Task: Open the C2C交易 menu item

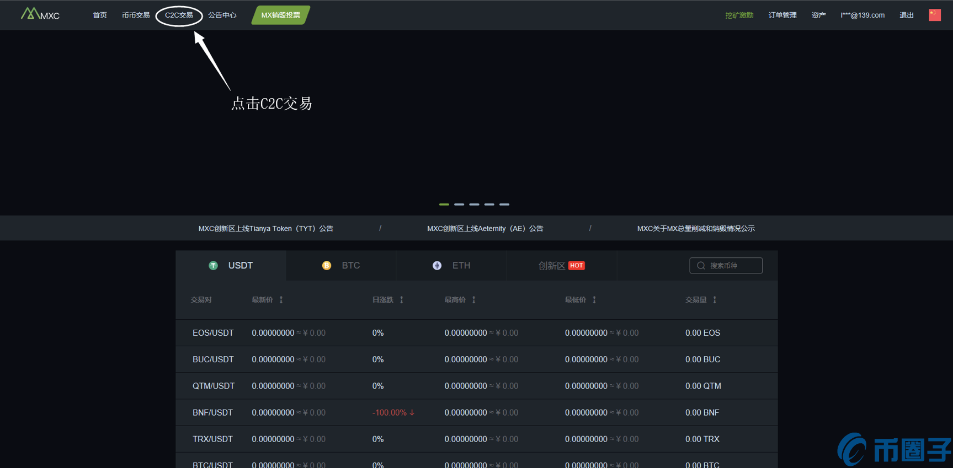Action: pos(179,15)
